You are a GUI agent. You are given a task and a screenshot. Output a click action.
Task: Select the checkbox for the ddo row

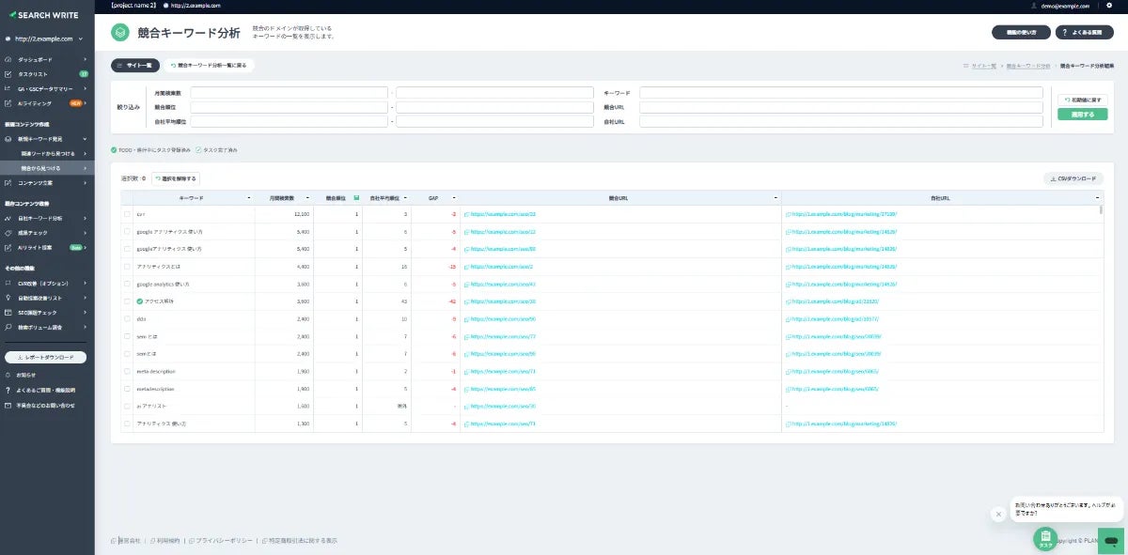point(128,318)
